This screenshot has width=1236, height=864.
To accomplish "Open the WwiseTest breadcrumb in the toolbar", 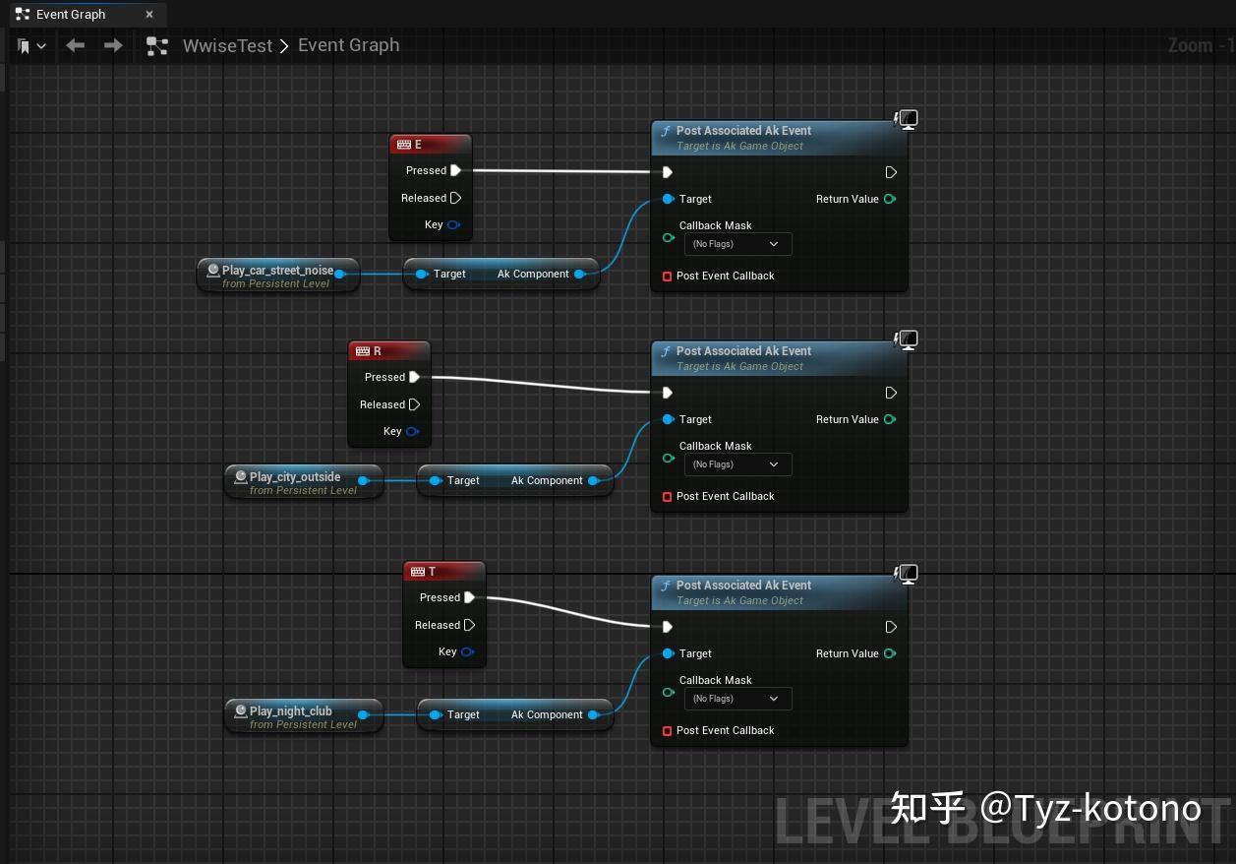I will (x=227, y=45).
